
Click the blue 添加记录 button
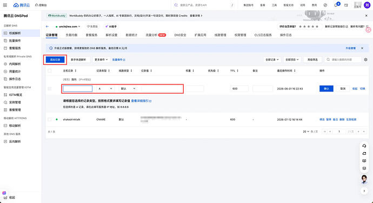pos(55,60)
